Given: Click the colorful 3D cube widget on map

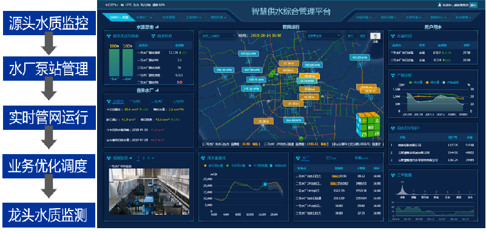Looking at the screenshot, I should pos(368,125).
